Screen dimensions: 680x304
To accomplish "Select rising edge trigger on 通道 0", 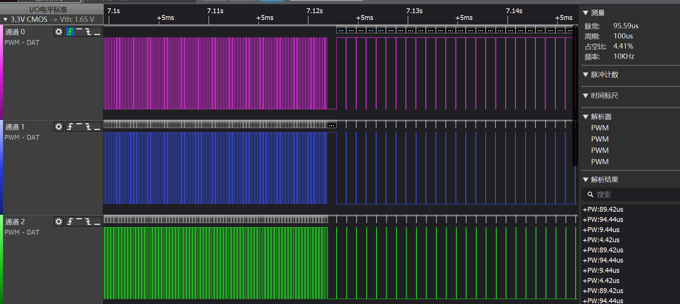I will [x=70, y=32].
